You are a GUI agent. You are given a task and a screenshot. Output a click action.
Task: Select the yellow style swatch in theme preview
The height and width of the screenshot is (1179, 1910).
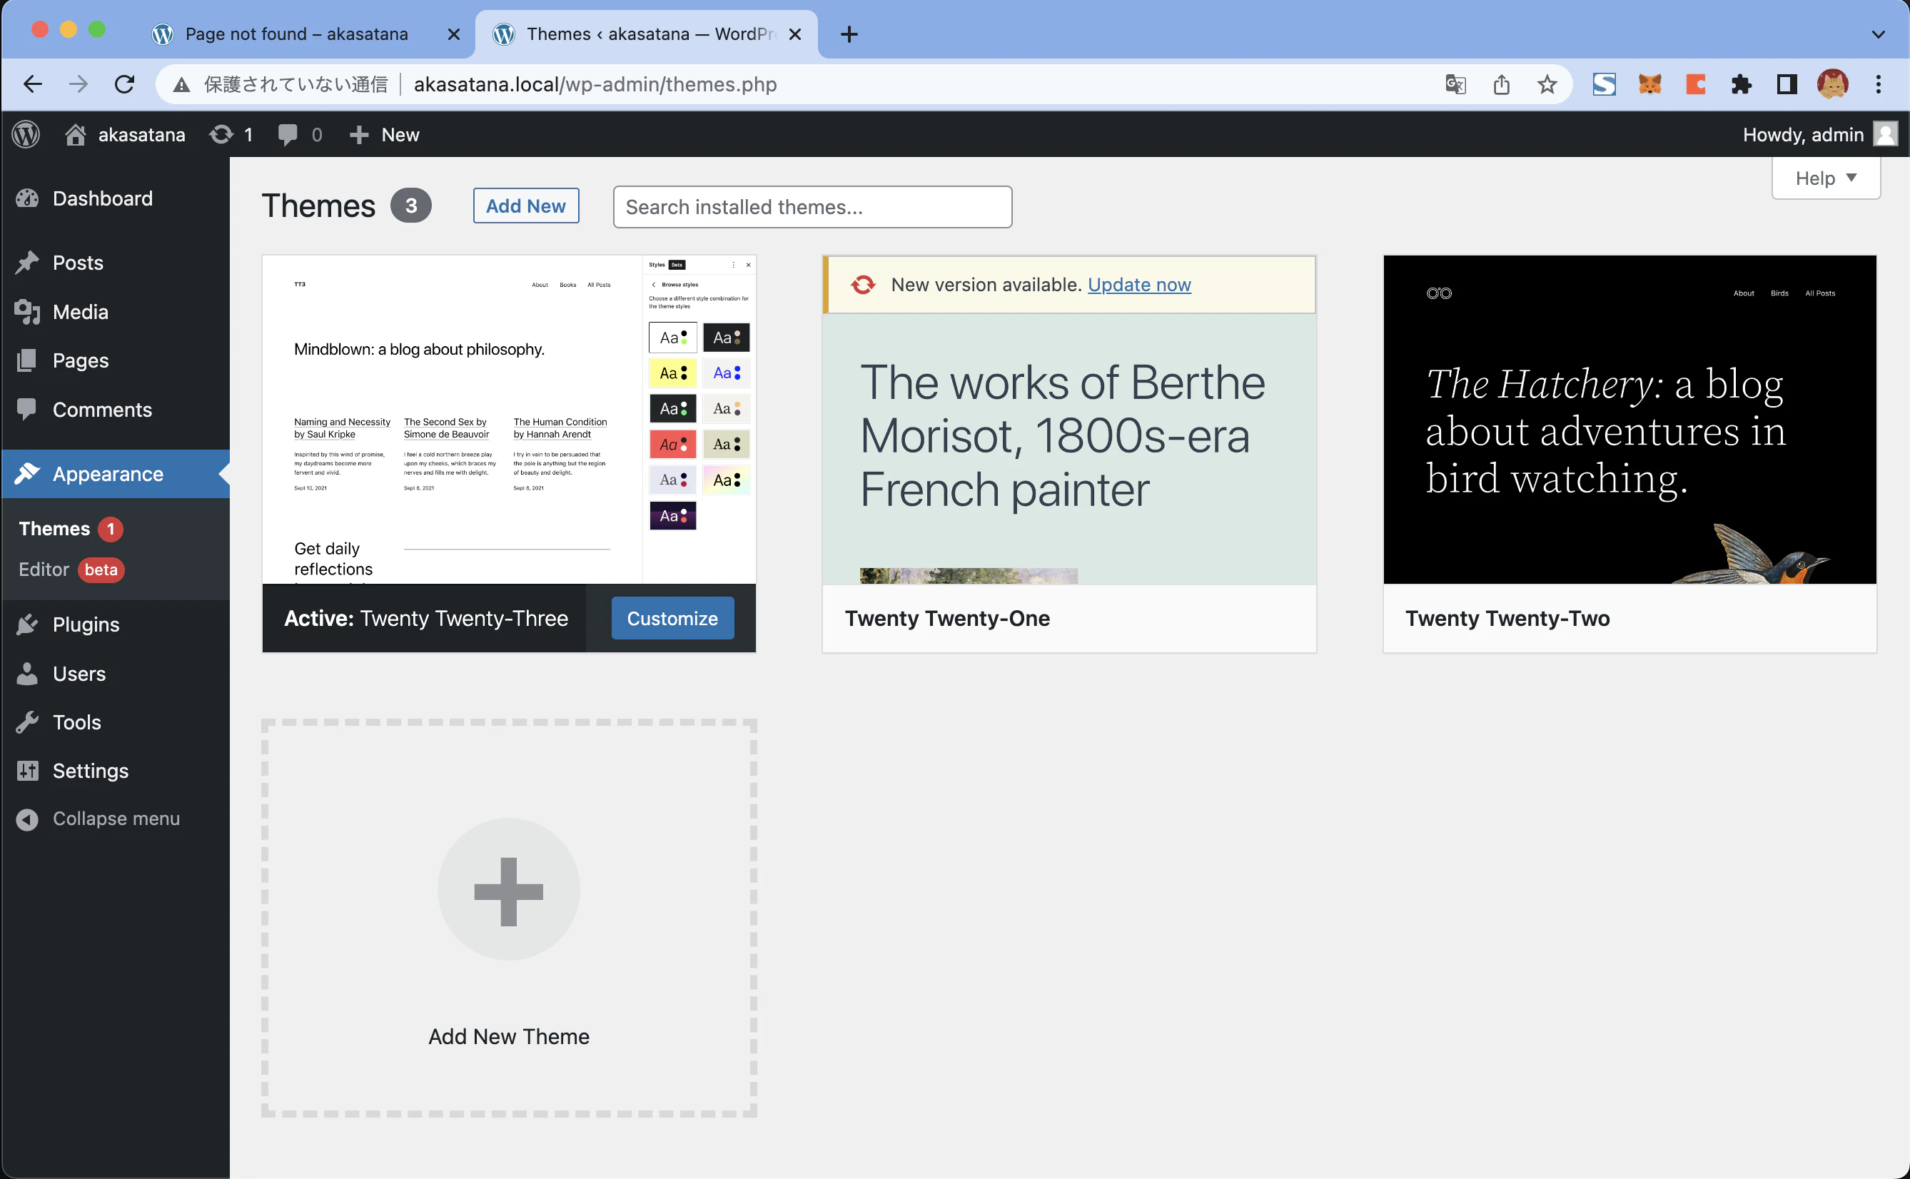pyautogui.click(x=672, y=373)
